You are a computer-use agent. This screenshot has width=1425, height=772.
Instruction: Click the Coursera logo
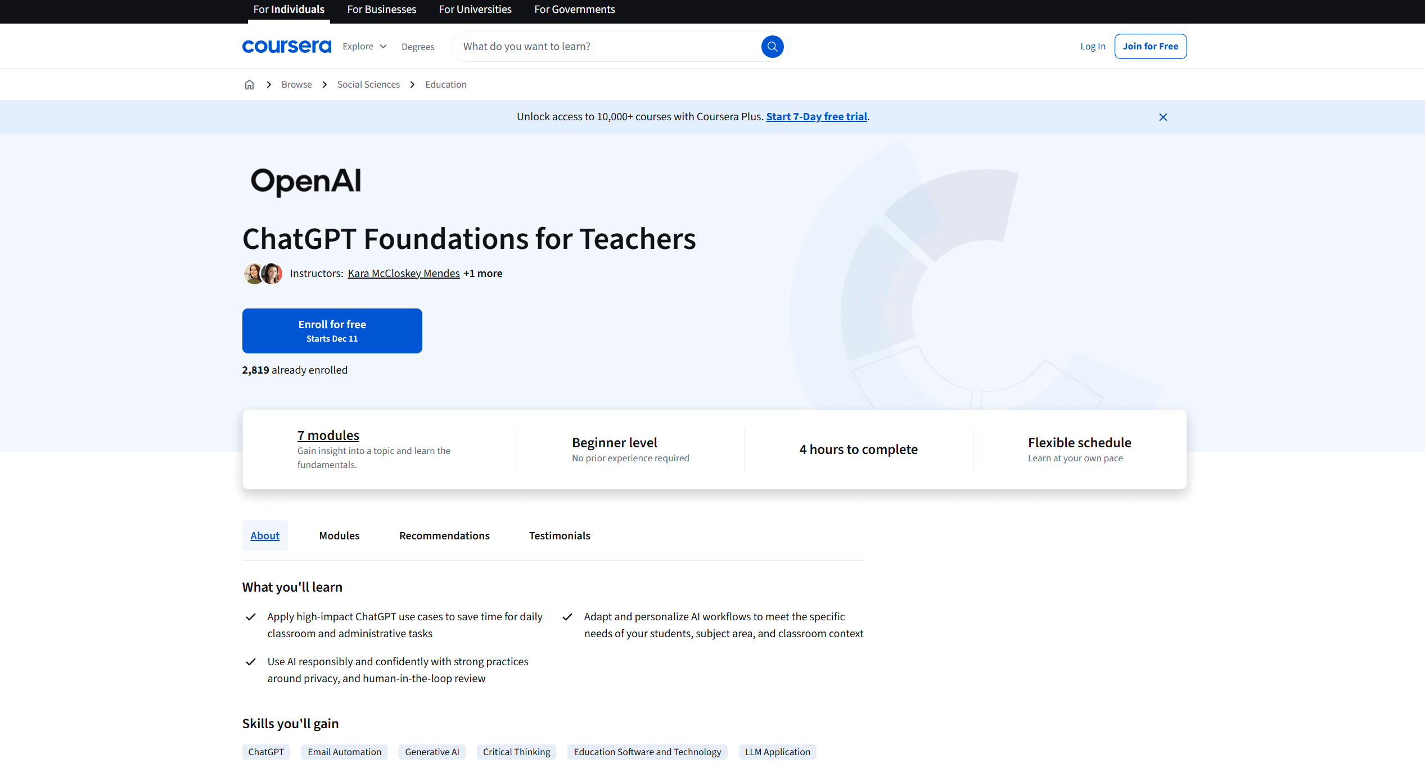(287, 47)
